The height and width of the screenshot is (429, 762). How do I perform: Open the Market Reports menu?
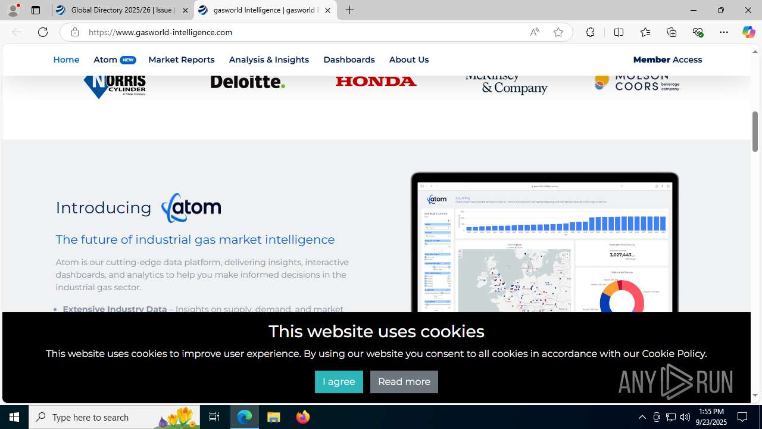(182, 60)
